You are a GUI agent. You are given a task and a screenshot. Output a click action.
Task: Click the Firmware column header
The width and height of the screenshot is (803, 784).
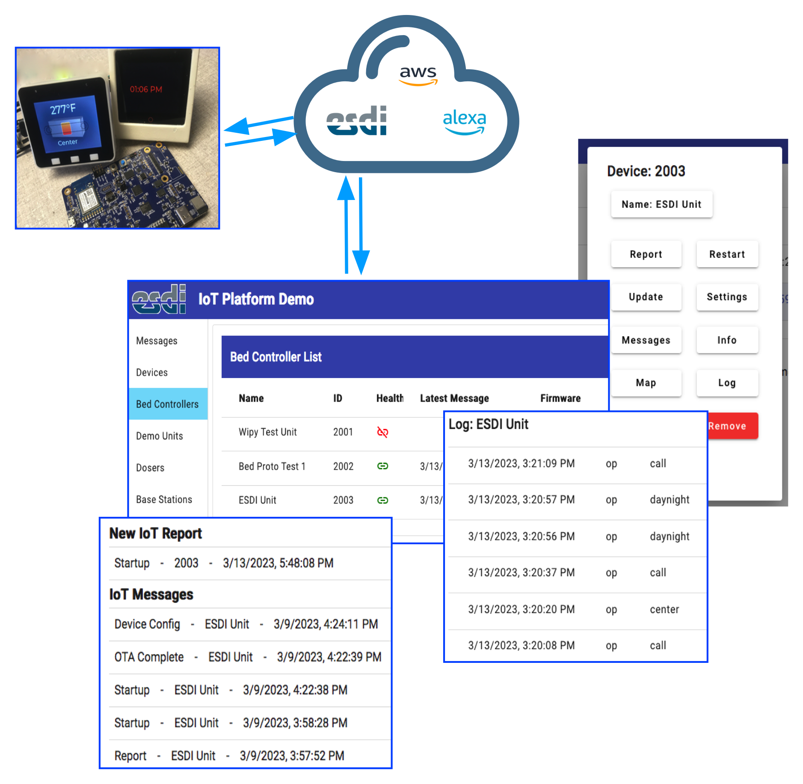560,398
